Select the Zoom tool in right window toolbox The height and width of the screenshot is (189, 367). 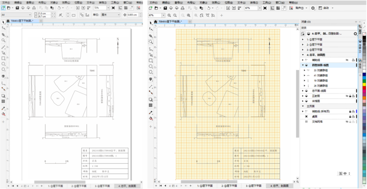click(x=151, y=41)
